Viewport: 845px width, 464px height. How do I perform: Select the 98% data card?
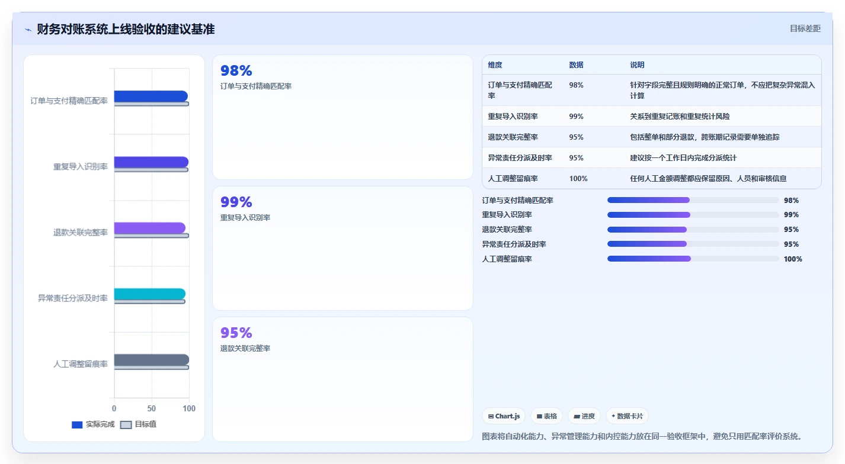click(343, 117)
